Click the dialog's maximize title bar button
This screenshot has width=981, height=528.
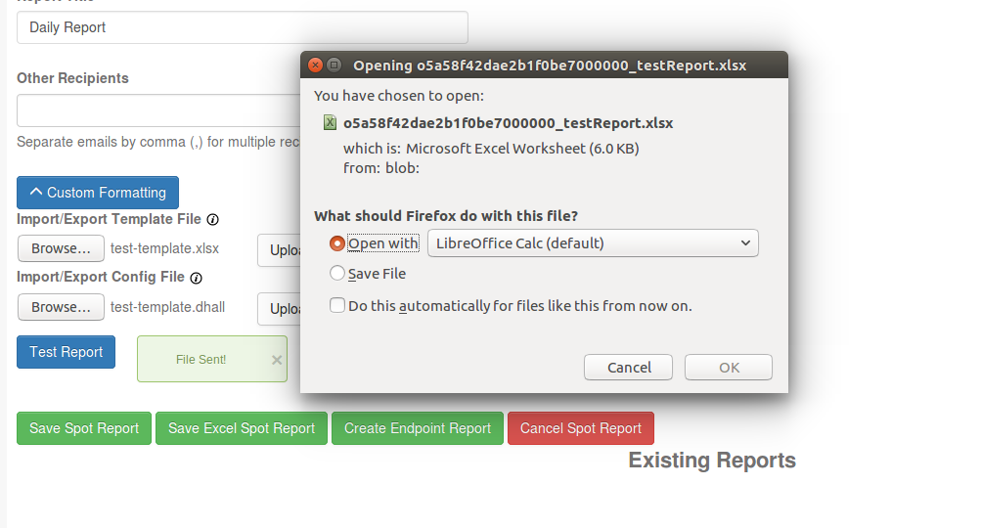334,66
